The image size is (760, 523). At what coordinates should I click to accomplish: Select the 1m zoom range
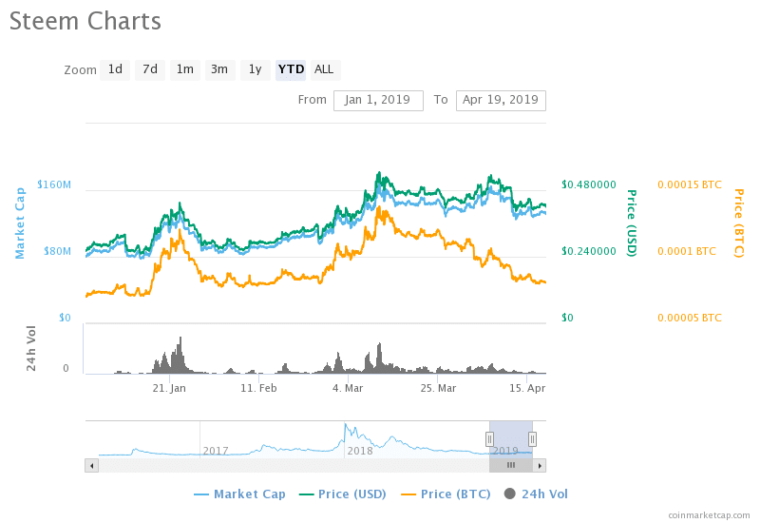(184, 69)
